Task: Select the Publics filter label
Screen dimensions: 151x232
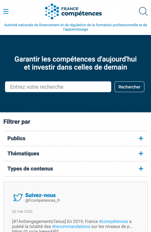Action: point(16,138)
